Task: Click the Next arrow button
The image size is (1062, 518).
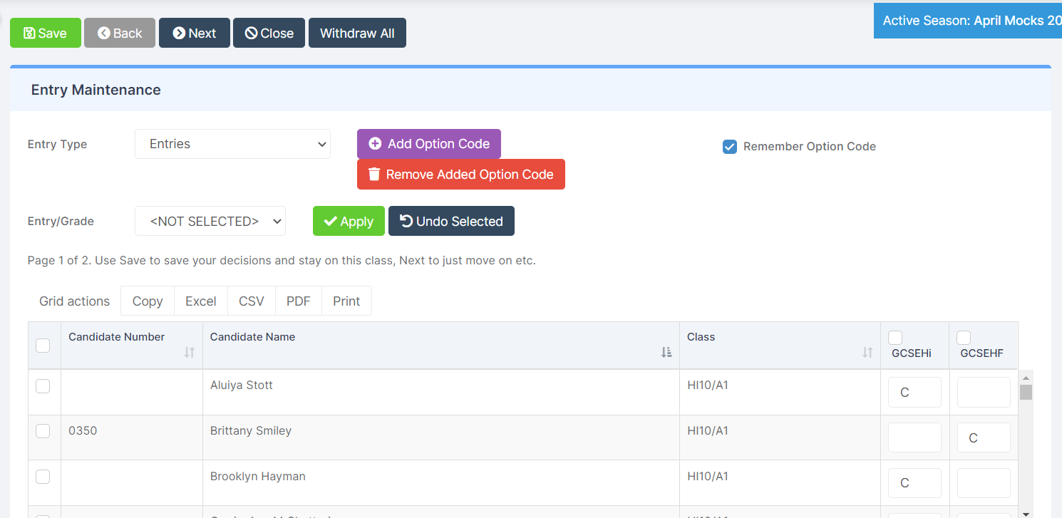Action: (195, 33)
